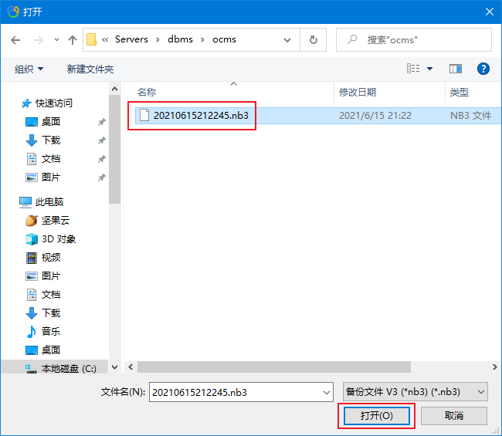502x436 pixels.
Task: Expand the 文件名 history dropdown
Action: (325, 392)
